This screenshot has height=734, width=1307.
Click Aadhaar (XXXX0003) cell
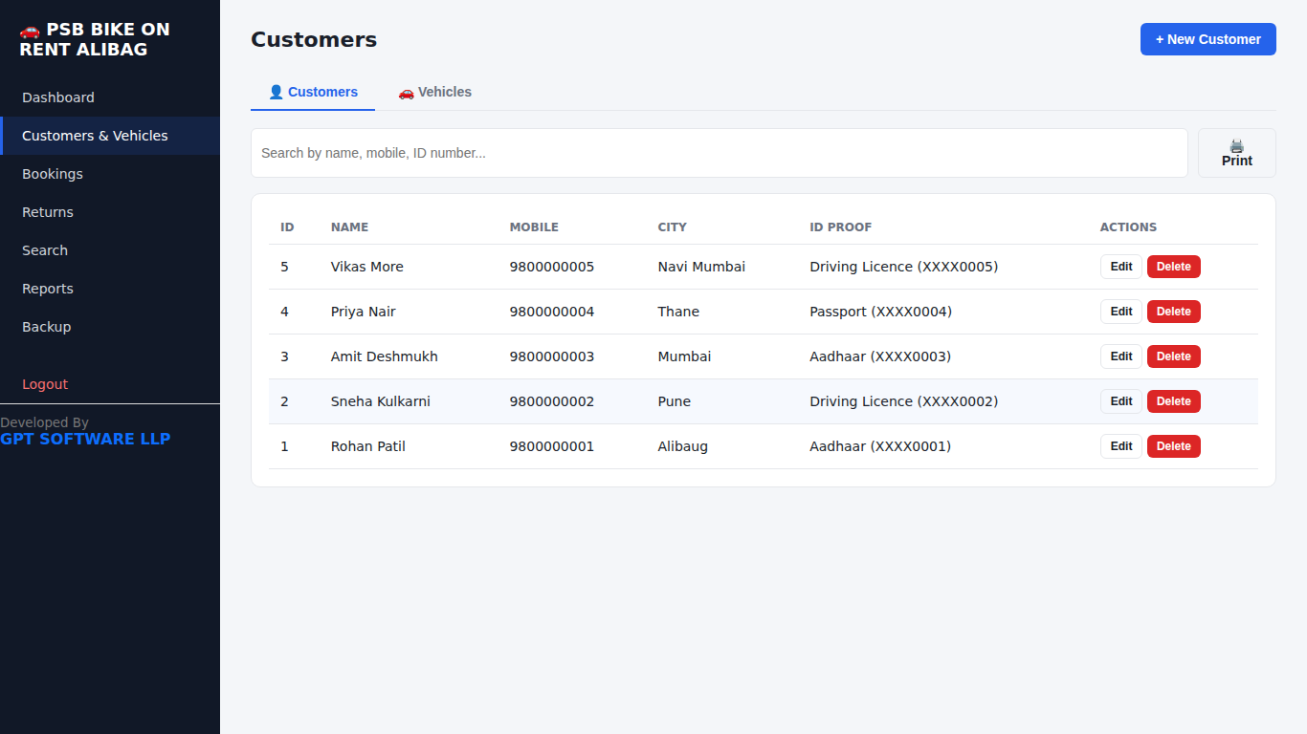[880, 356]
